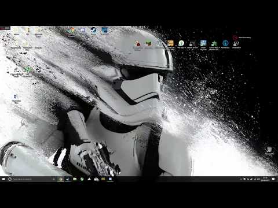This screenshot has height=208, width=278.
Task: Open Steam from the taskbar
Action: coord(67,179)
